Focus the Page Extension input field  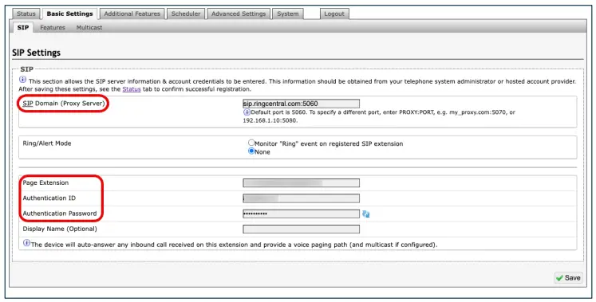301,183
